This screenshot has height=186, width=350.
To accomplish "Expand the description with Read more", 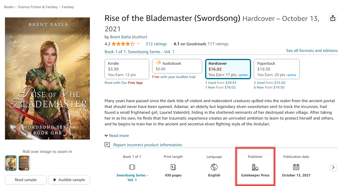I will [x=117, y=136].
